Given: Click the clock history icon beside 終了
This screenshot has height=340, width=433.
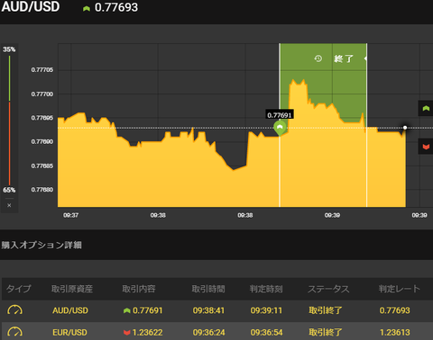Looking at the screenshot, I should [318, 58].
